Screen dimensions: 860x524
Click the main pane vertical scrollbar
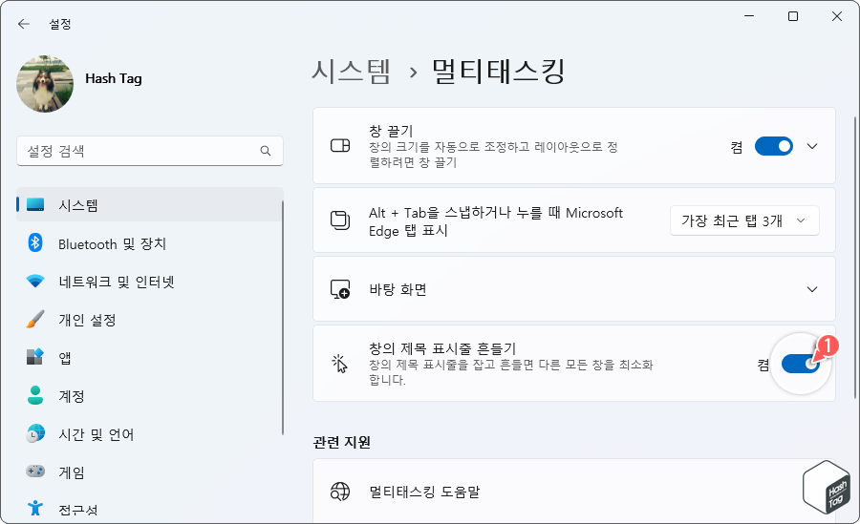[x=854, y=258]
